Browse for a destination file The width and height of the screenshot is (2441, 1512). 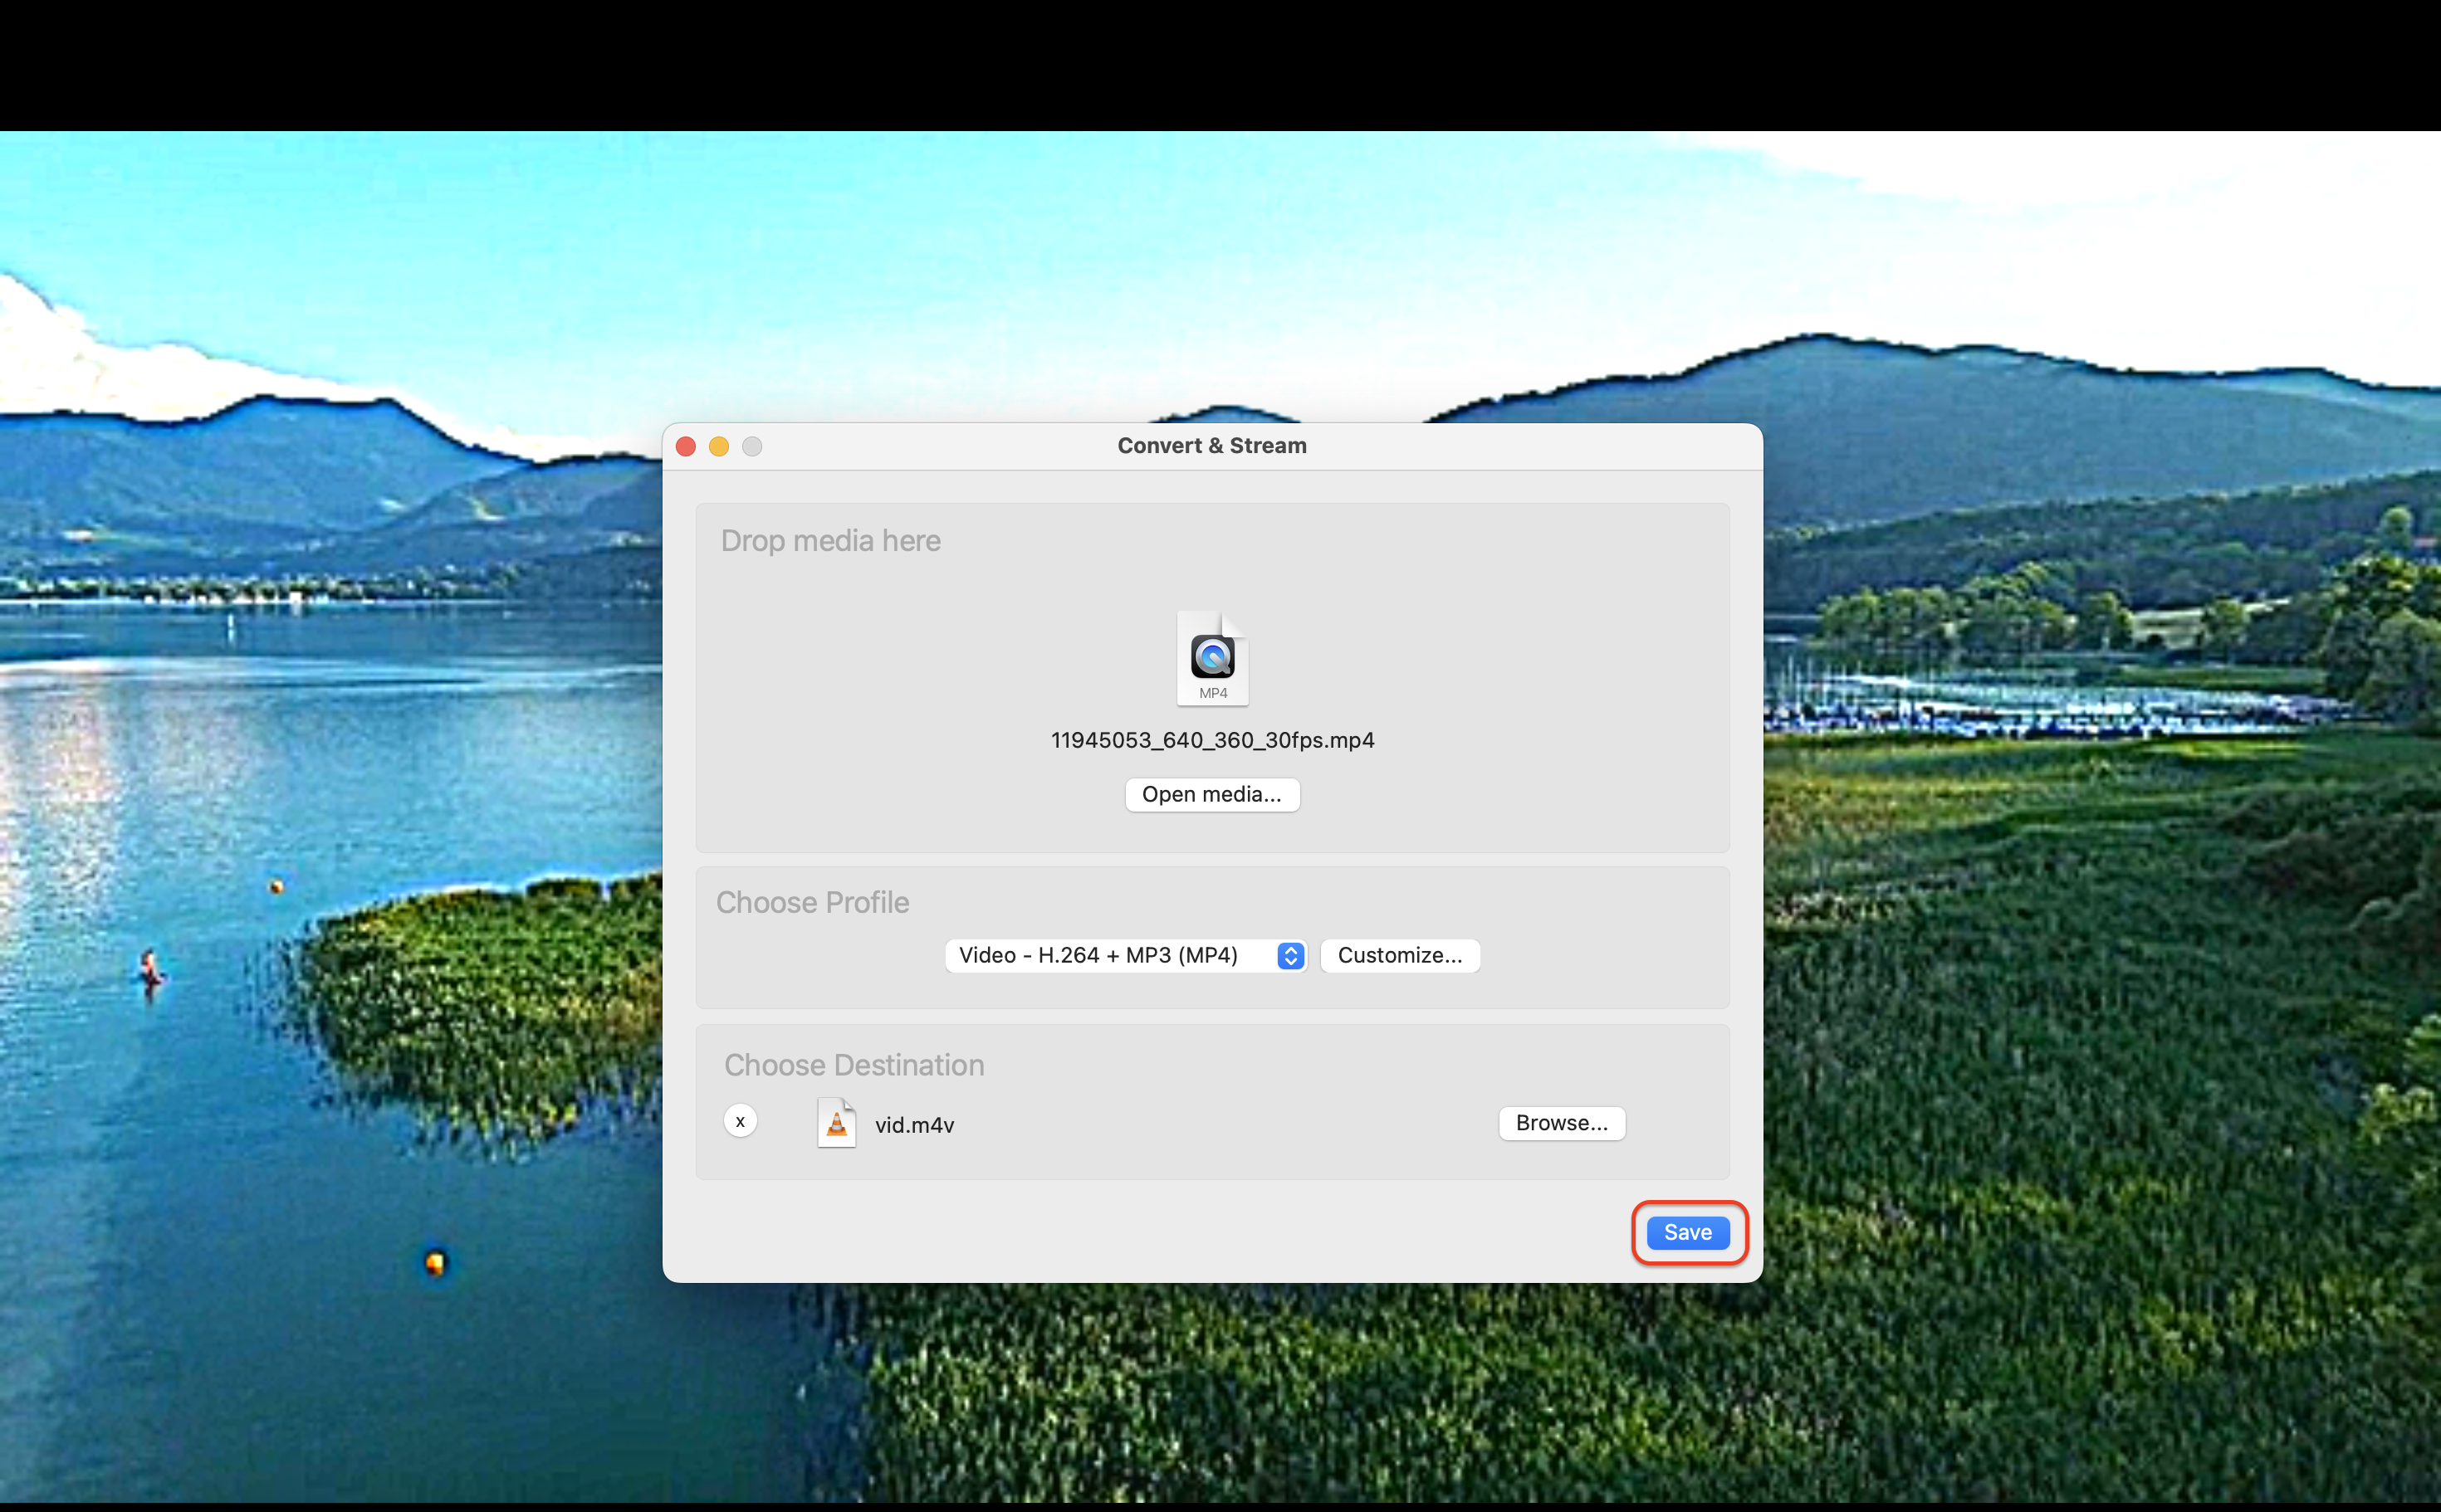1561,1123
